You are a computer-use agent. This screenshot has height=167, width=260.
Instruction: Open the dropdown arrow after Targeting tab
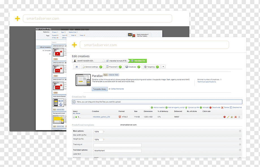coord(163,67)
